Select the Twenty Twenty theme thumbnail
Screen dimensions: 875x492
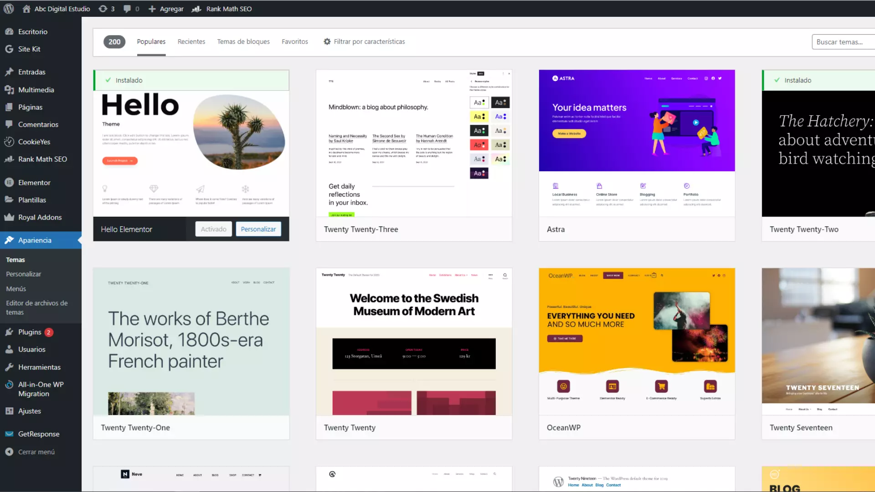[x=414, y=342]
